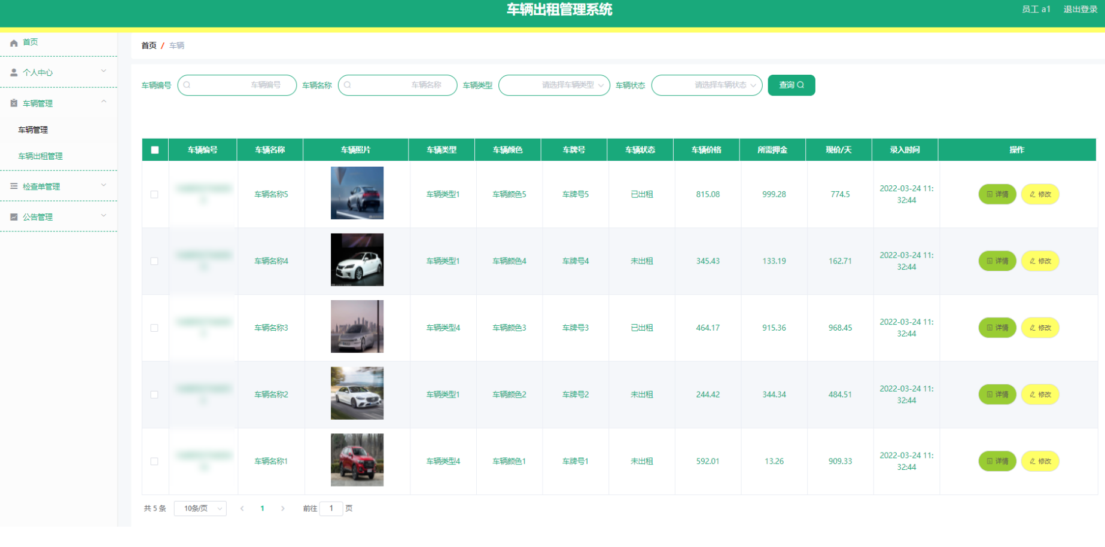Viewport: 1105px width, 547px height.
Task: Click the chart icon beside 公告管理
Action: pos(14,217)
